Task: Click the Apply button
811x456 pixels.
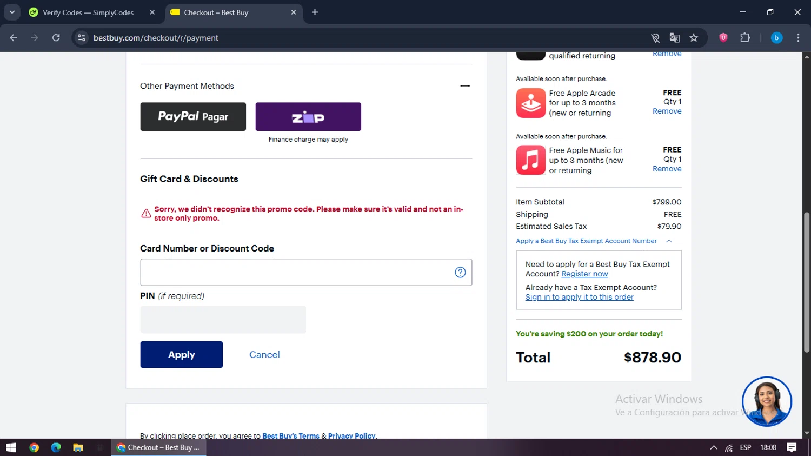Action: [x=182, y=354]
